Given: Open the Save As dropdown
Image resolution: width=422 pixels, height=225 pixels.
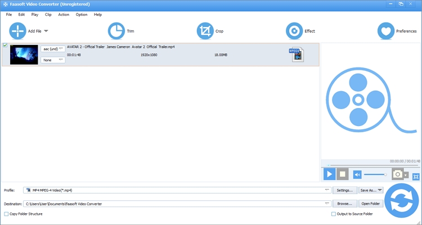Looking at the screenshot, I should [x=371, y=190].
